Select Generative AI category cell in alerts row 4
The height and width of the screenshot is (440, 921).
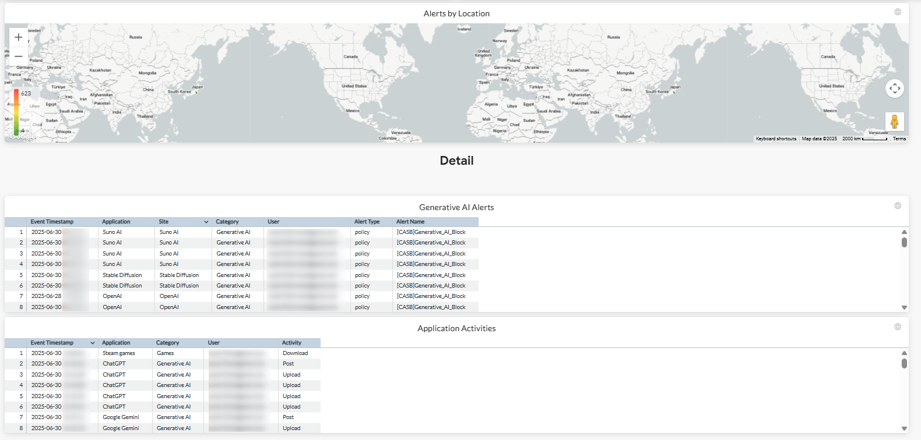[233, 264]
